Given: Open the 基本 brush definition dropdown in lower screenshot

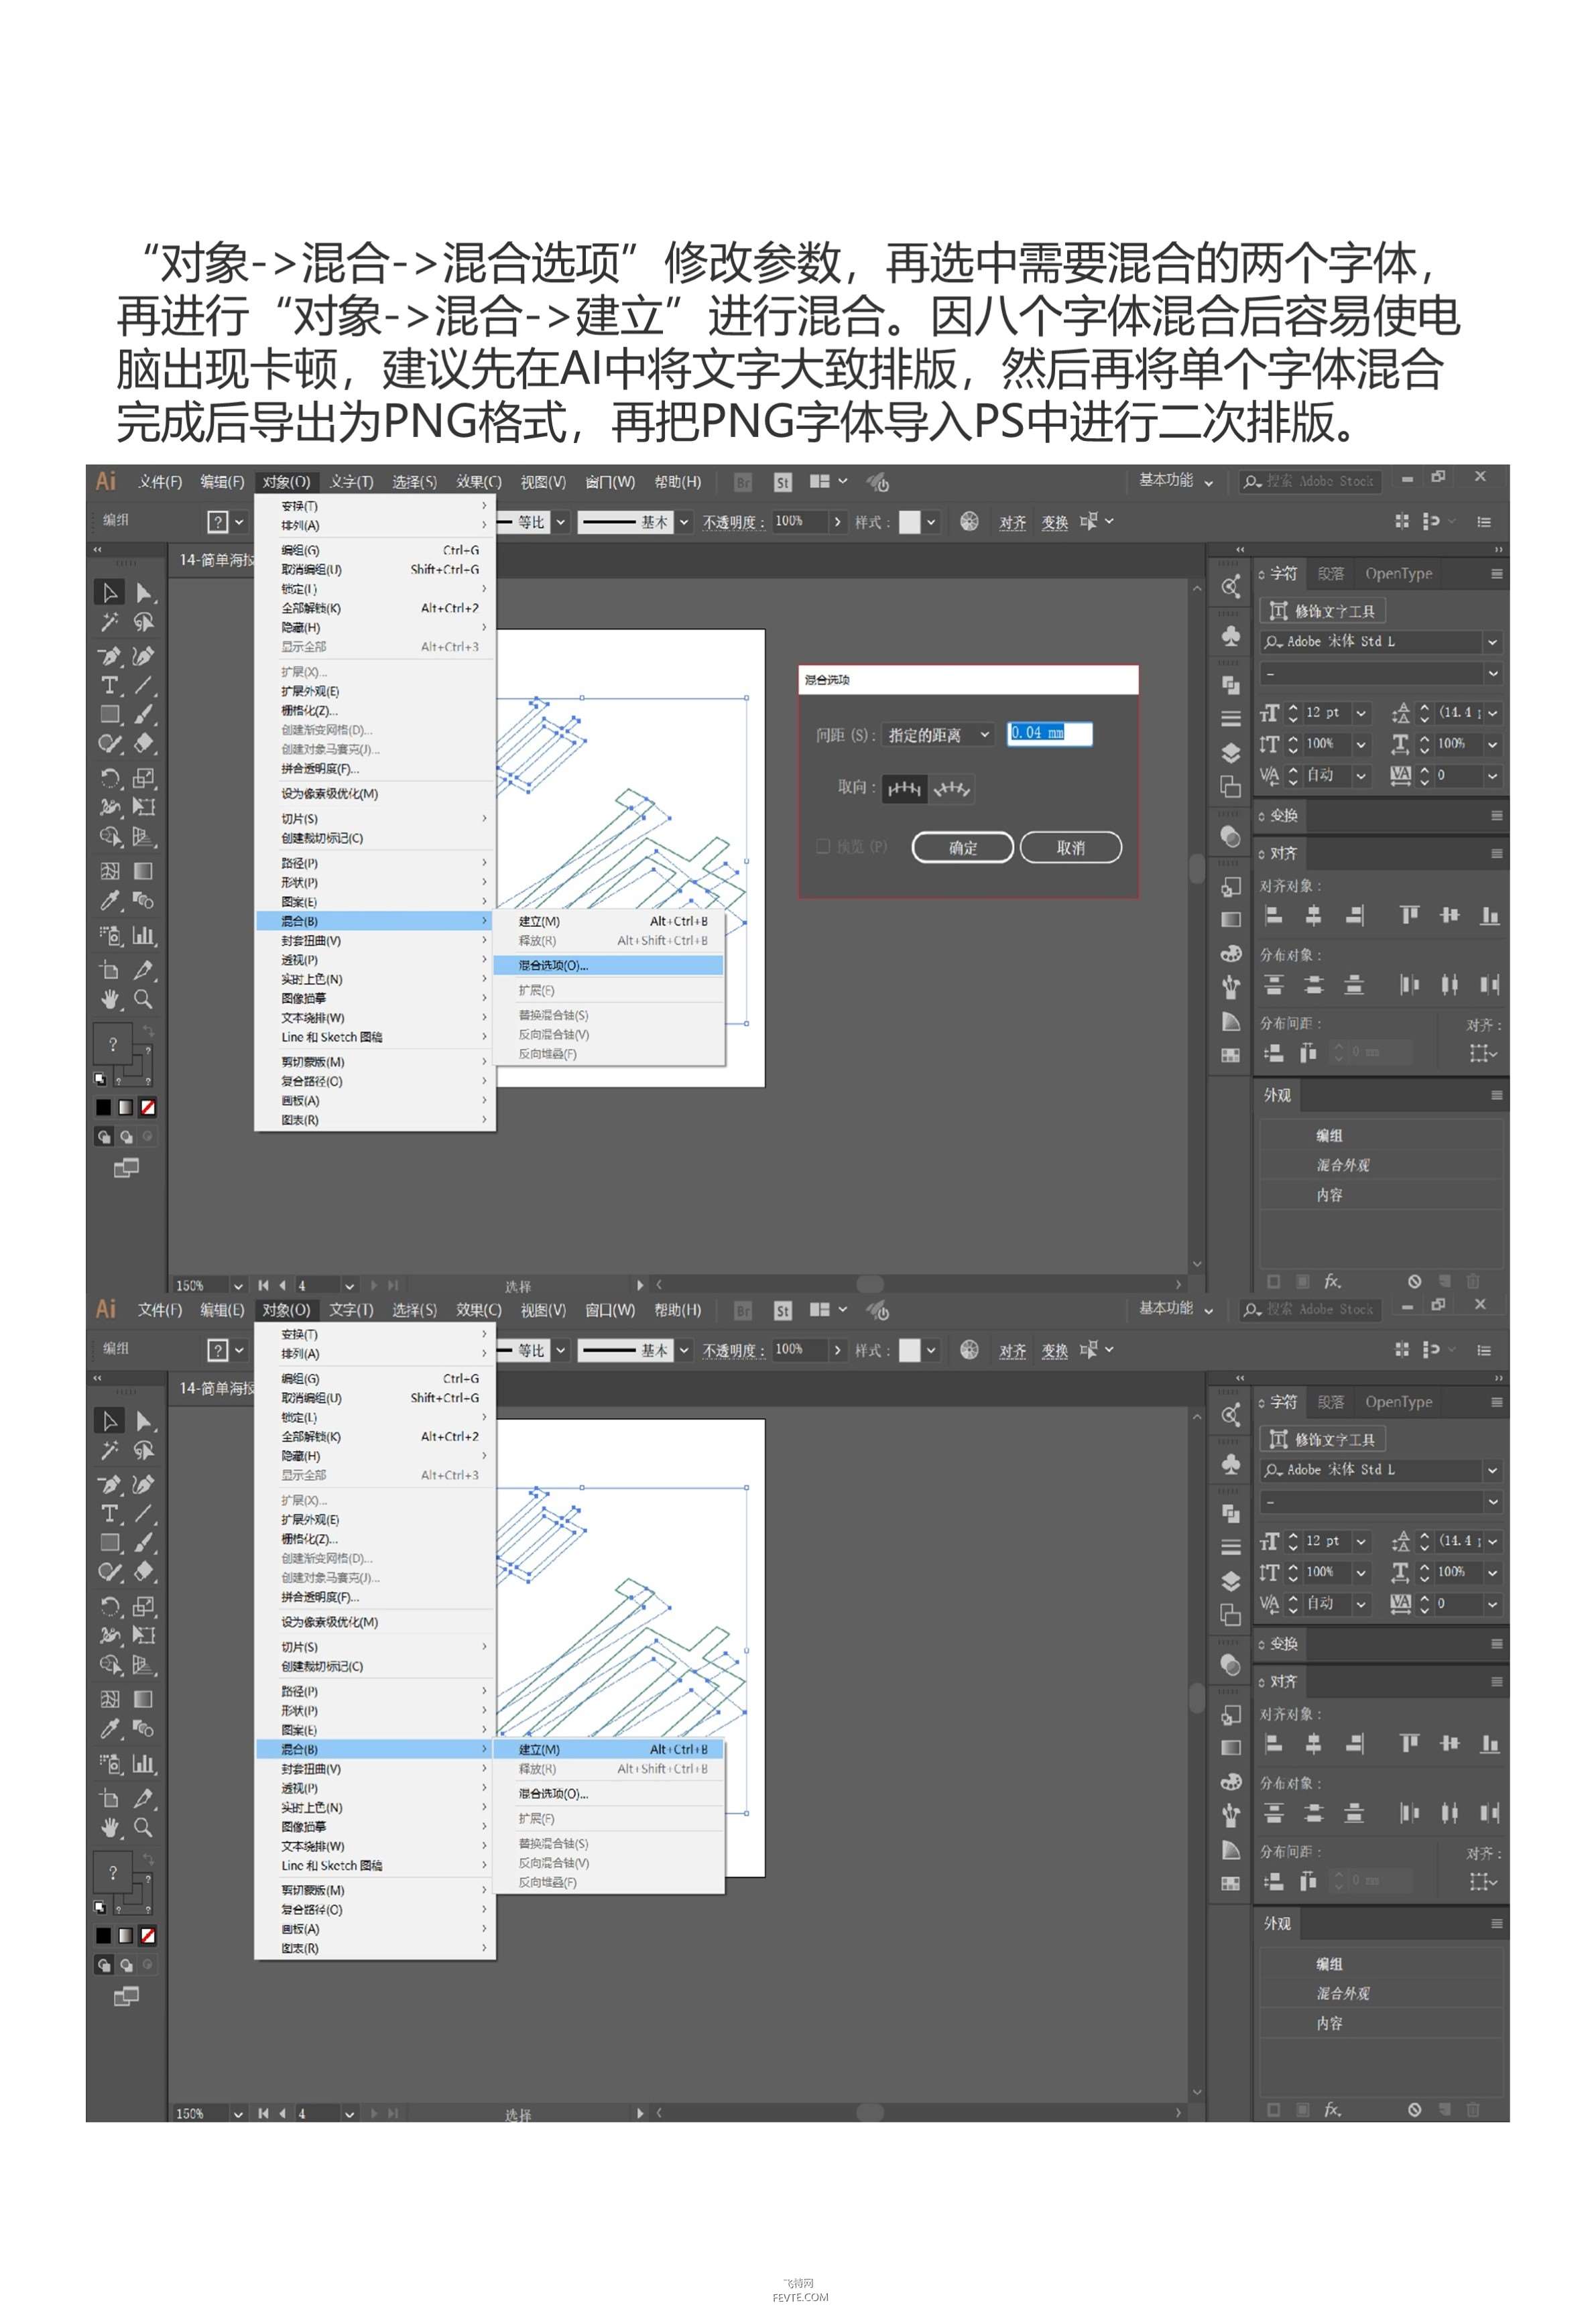Looking at the screenshot, I should (684, 1349).
